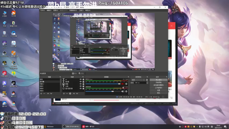Add a new scene with the plus icon
This screenshot has height=129, width=229.
click(41, 93)
